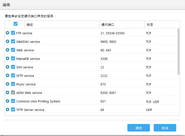Expand FTP service row with plus icon

click(8, 33)
